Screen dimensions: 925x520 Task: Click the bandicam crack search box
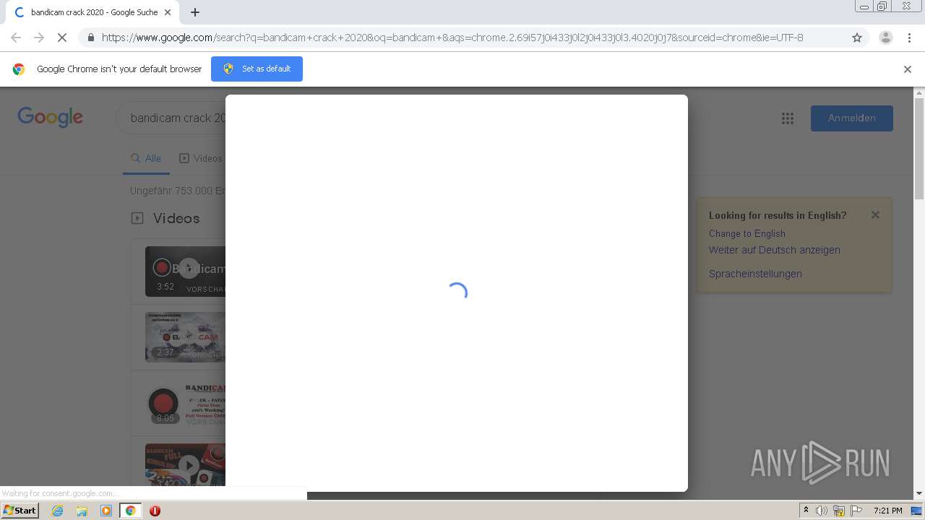[x=172, y=118]
